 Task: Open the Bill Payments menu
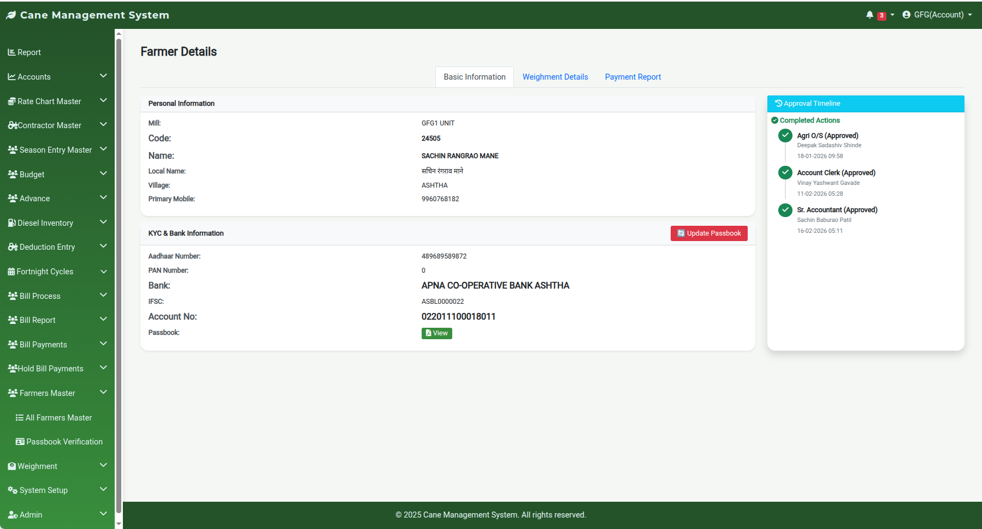pyautogui.click(x=57, y=345)
